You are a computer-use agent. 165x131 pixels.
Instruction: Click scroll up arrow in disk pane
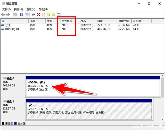pos(162,76)
